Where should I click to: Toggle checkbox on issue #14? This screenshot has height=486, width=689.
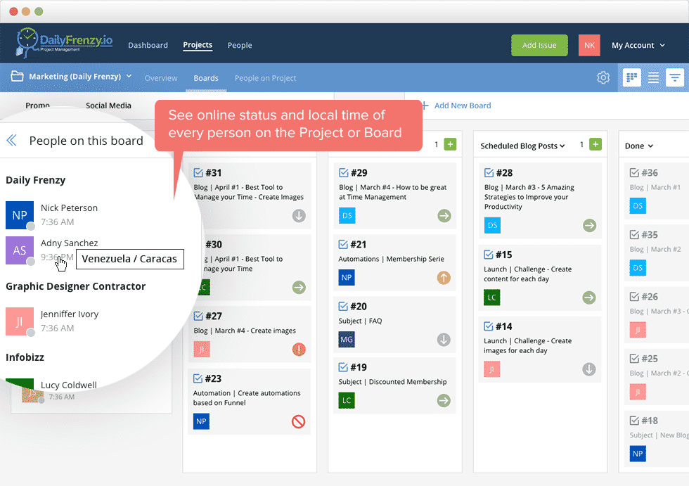(488, 326)
